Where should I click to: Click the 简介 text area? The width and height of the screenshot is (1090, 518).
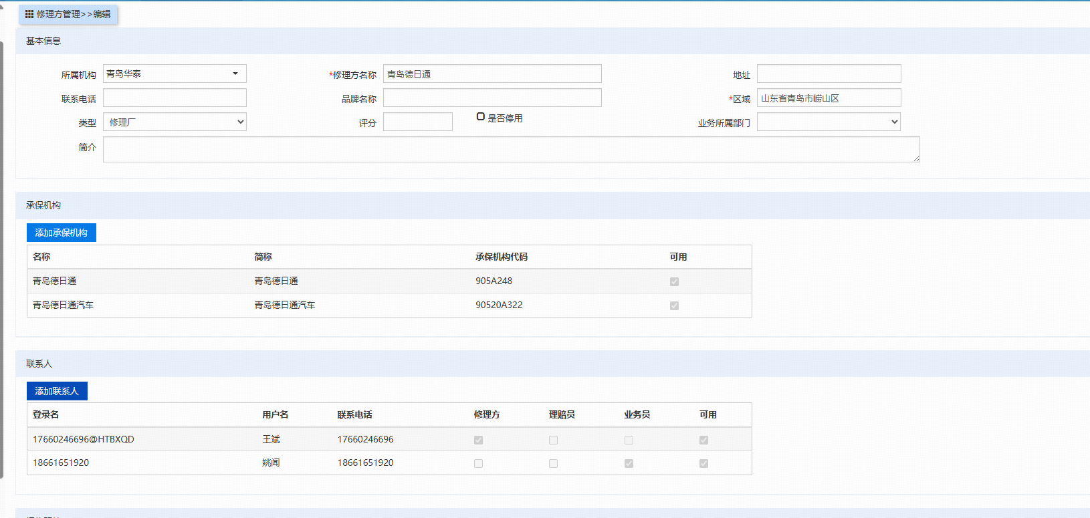[512, 150]
